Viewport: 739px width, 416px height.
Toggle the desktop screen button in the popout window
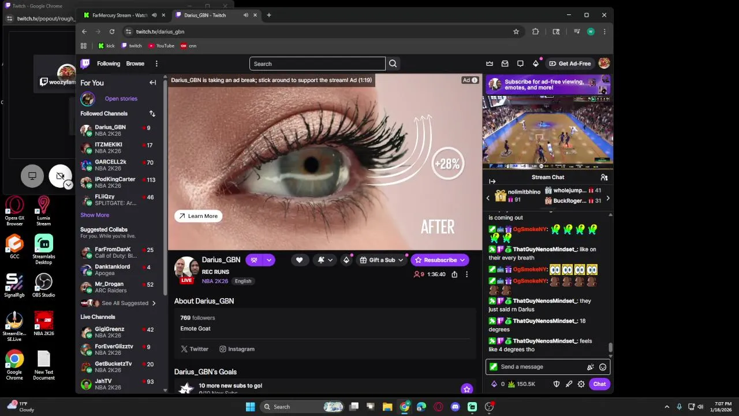click(x=32, y=176)
